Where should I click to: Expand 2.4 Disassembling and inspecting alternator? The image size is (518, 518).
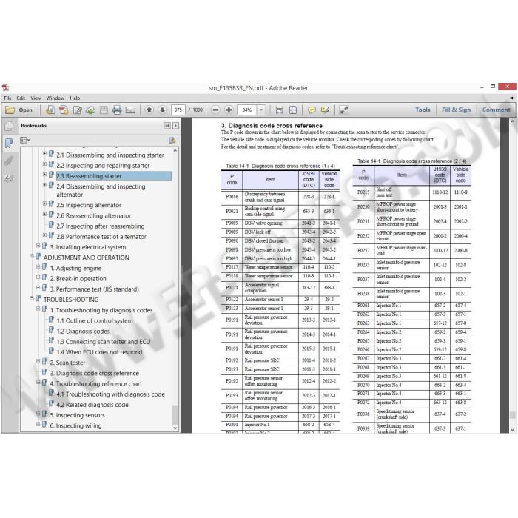pyautogui.click(x=44, y=185)
